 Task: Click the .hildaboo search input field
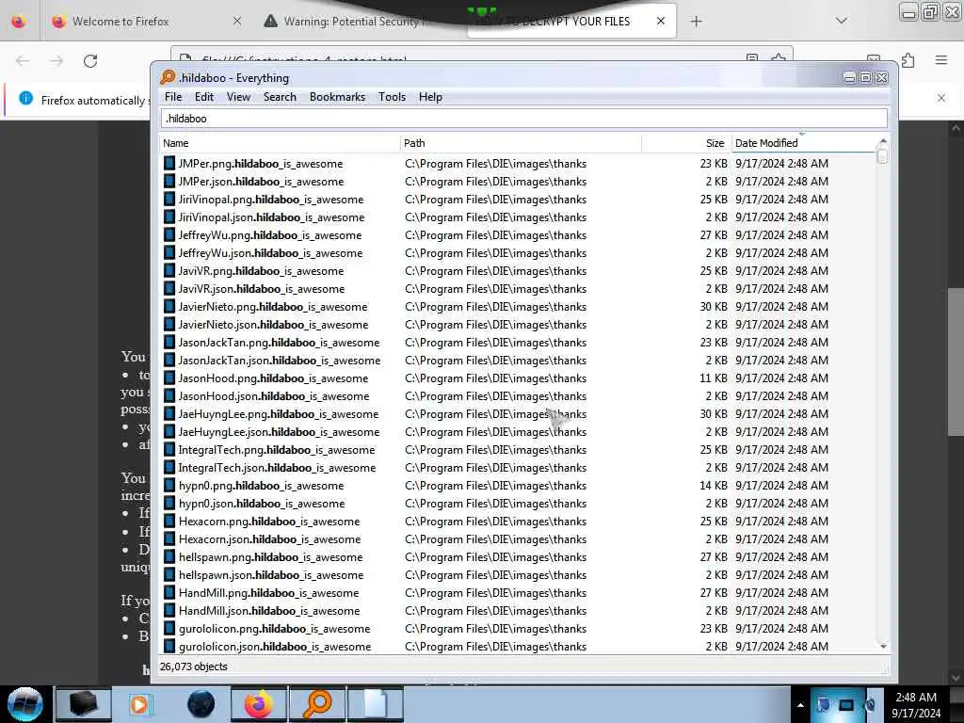click(x=524, y=119)
